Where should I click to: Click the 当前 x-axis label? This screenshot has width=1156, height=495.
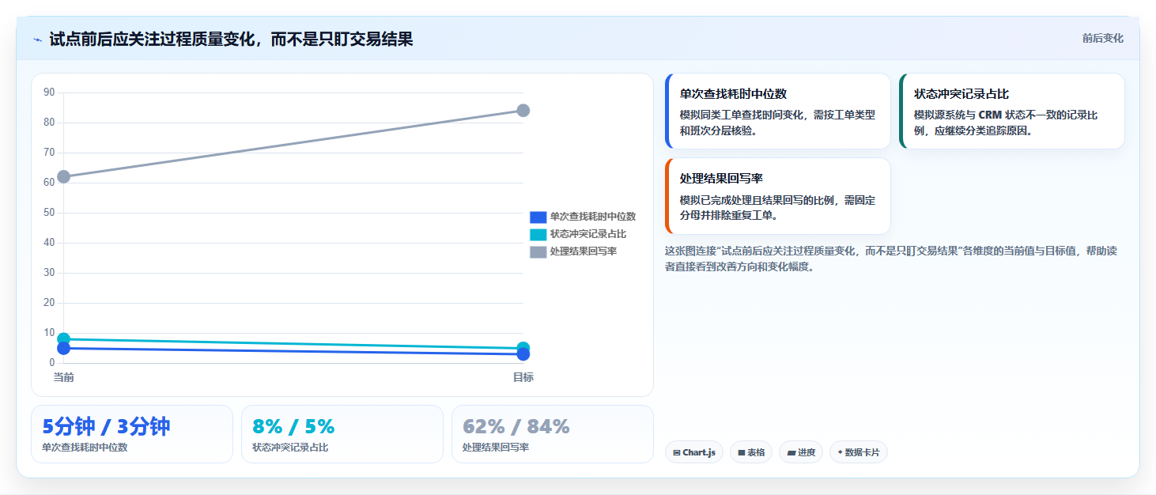click(64, 377)
